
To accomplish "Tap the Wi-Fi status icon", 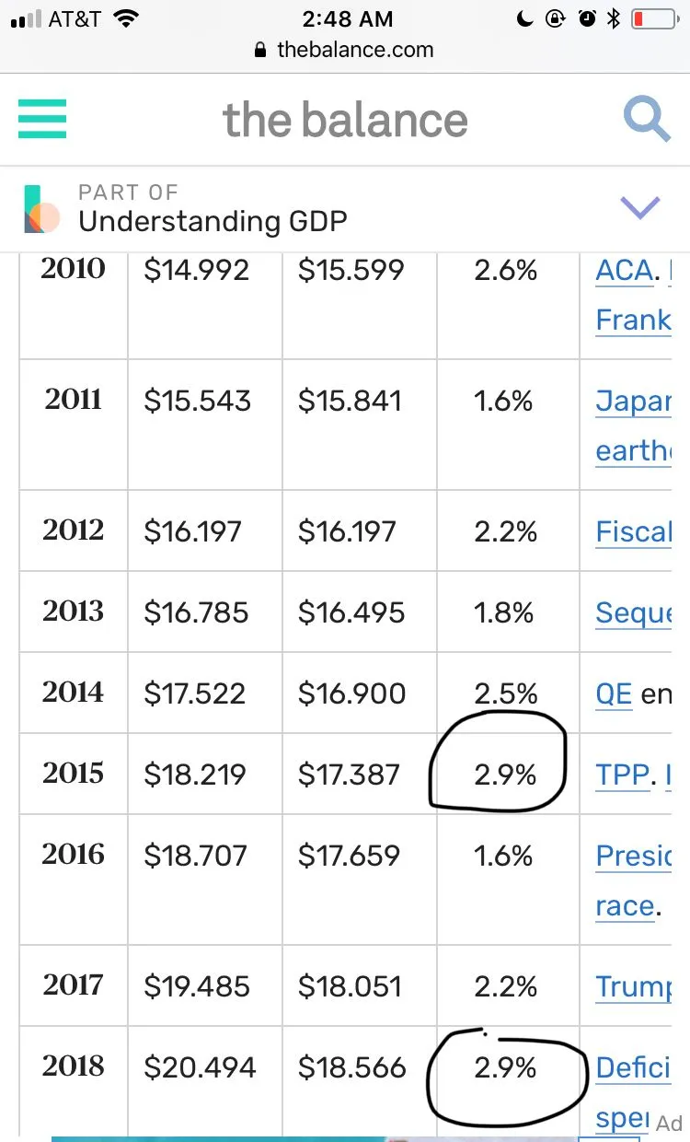I will 127,18.
